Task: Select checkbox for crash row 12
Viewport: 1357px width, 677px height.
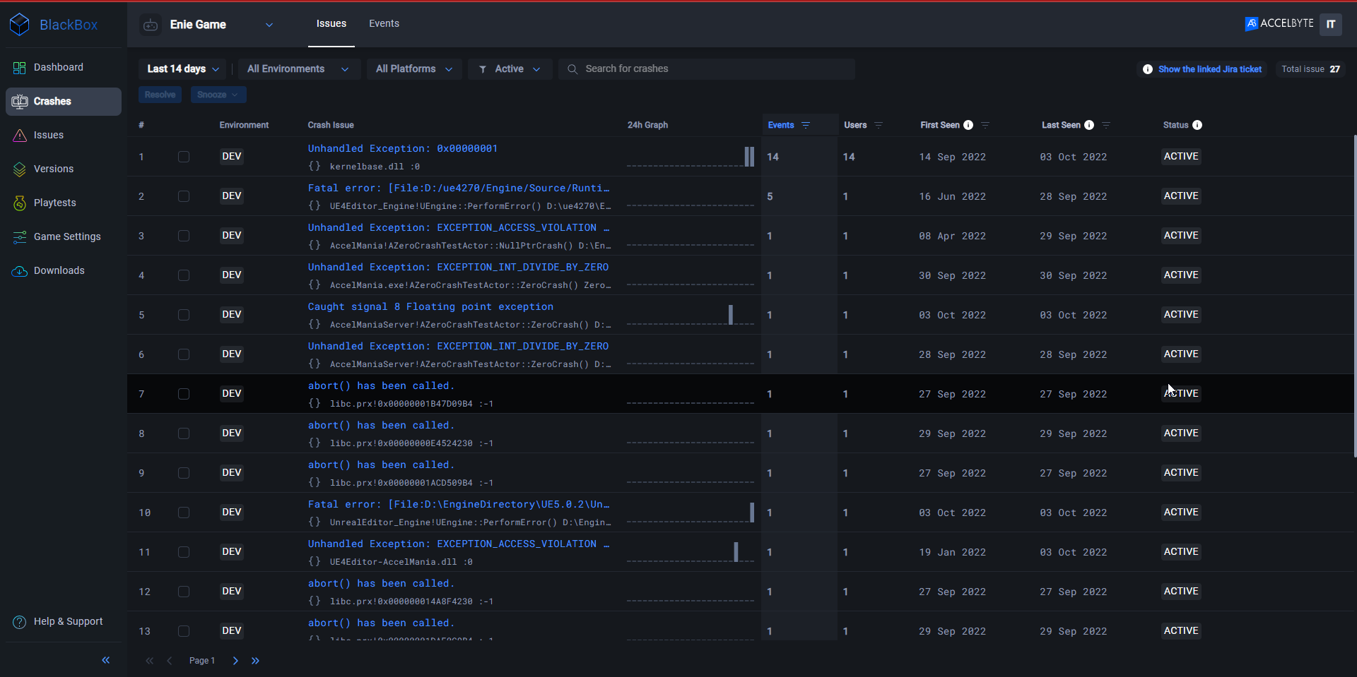Action: point(184,592)
